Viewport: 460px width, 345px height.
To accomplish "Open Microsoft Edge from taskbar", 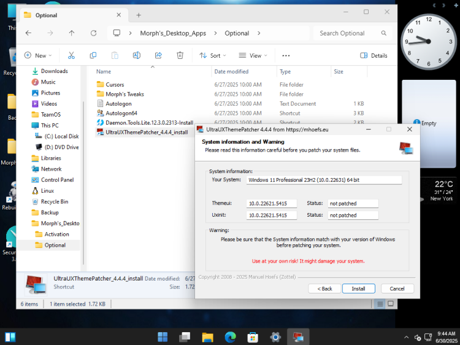I will (x=230, y=337).
